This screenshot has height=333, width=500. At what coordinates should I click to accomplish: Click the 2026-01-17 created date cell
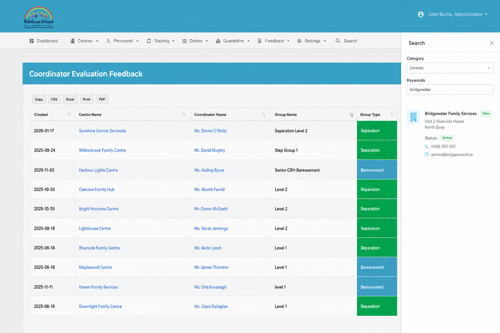[x=52, y=131]
